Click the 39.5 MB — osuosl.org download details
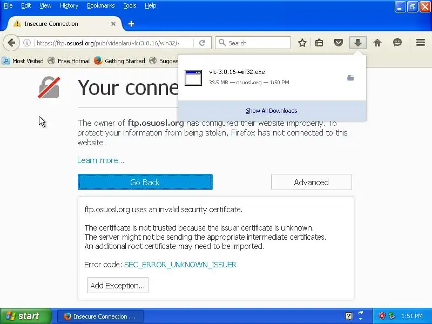 click(x=249, y=83)
